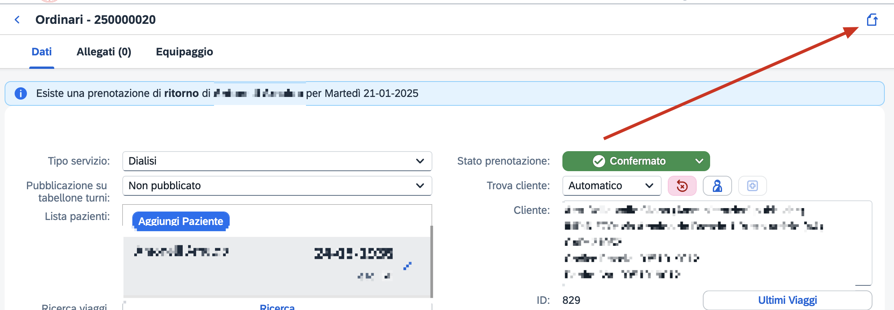894x310 pixels.
Task: Click the Ultimi Viaggi button
Action: pyautogui.click(x=787, y=300)
